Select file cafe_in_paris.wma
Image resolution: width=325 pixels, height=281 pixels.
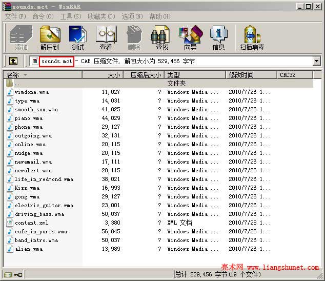[x=41, y=231]
